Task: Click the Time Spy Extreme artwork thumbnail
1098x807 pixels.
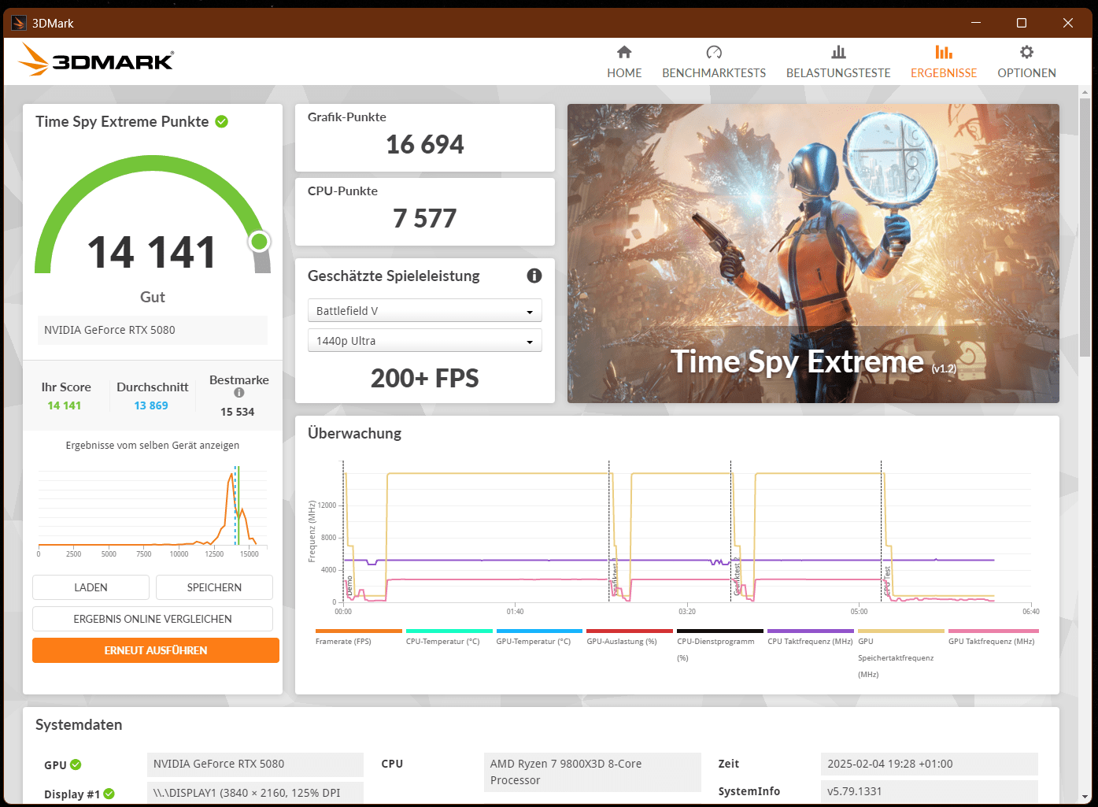Action: coord(813,254)
